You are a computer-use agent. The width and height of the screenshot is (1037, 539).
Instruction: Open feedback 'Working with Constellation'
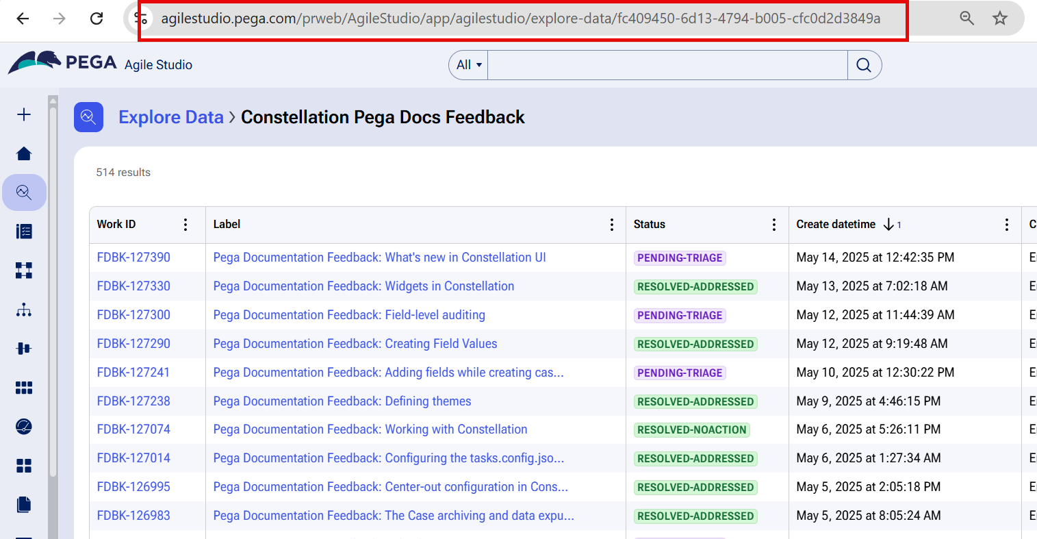tap(370, 429)
